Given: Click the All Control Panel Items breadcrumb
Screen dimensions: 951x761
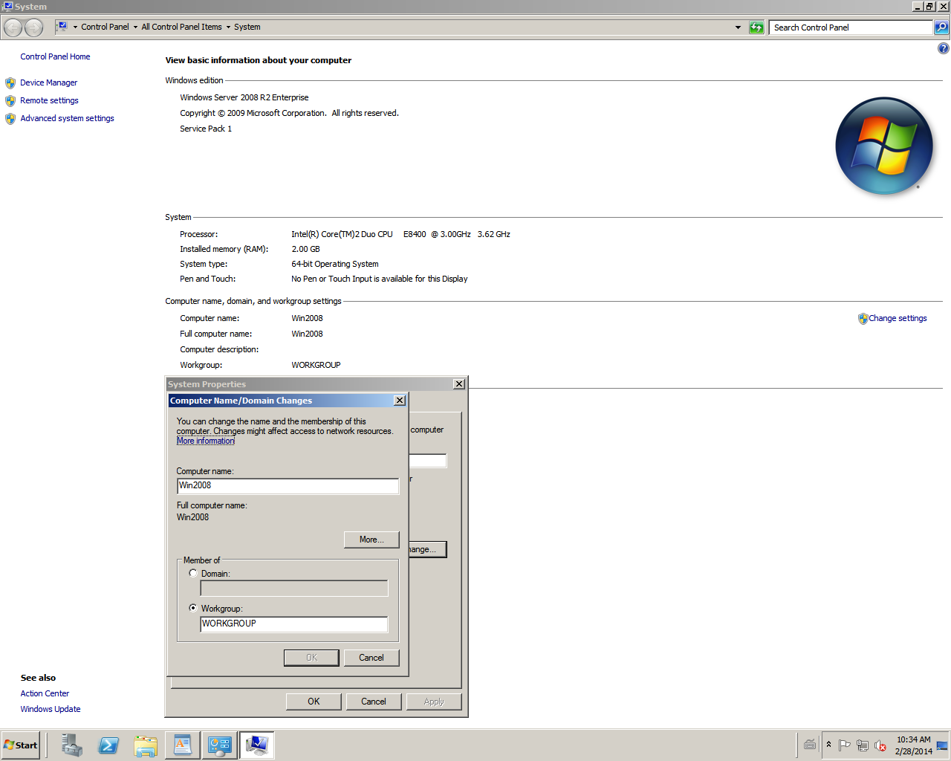Looking at the screenshot, I should [x=182, y=27].
